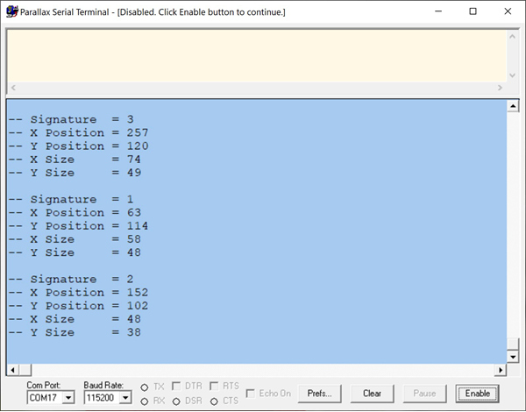Open the Com Port dropdown

(x=68, y=398)
